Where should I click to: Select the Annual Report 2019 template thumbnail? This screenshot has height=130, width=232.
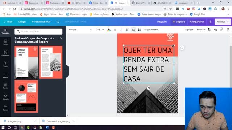(x=26, y=62)
